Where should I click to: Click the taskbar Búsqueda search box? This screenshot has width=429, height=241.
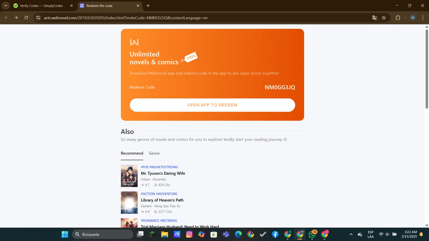coord(103,234)
